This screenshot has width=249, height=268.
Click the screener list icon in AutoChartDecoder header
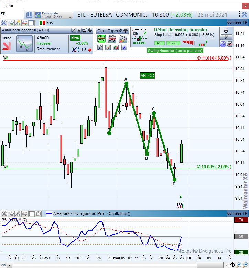(x=85, y=30)
